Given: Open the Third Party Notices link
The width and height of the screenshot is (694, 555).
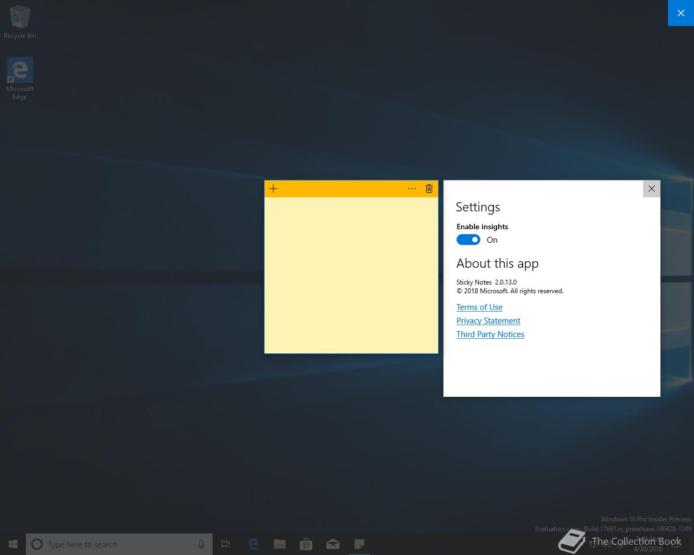Looking at the screenshot, I should point(490,334).
